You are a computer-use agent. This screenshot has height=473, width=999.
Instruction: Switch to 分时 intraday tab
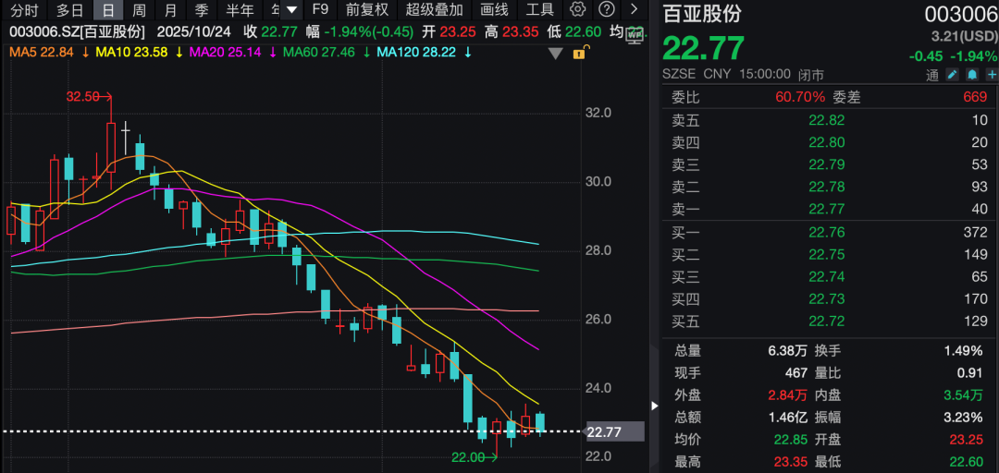pyautogui.click(x=25, y=10)
